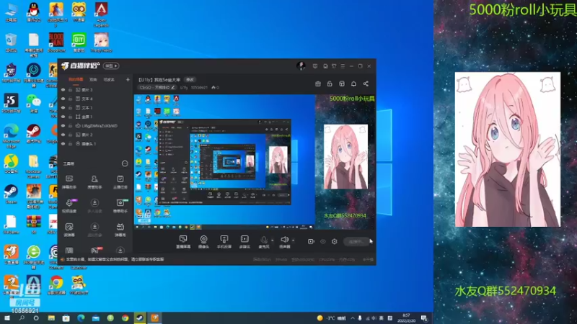
Task: Switch to the first orange scene tab
Action: pos(76,79)
